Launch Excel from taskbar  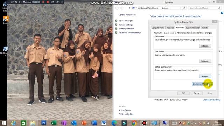point(54,123)
